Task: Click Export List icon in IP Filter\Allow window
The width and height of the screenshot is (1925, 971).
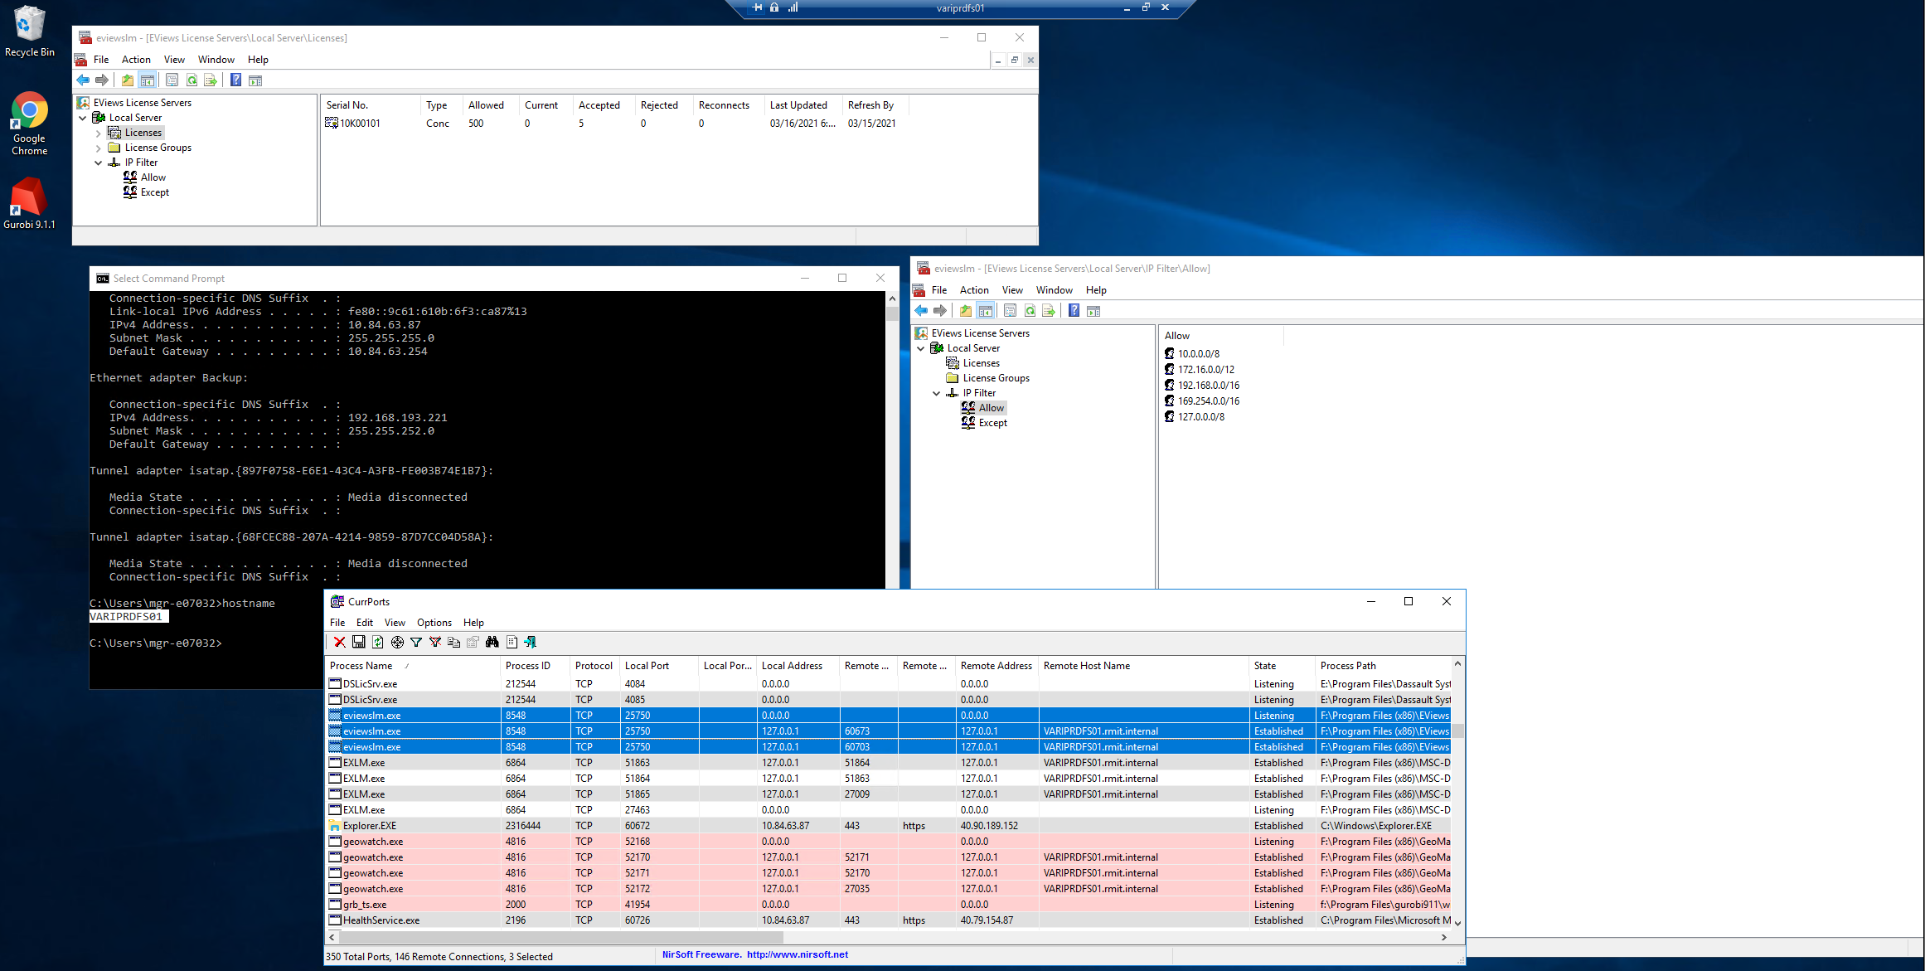Action: [1049, 311]
